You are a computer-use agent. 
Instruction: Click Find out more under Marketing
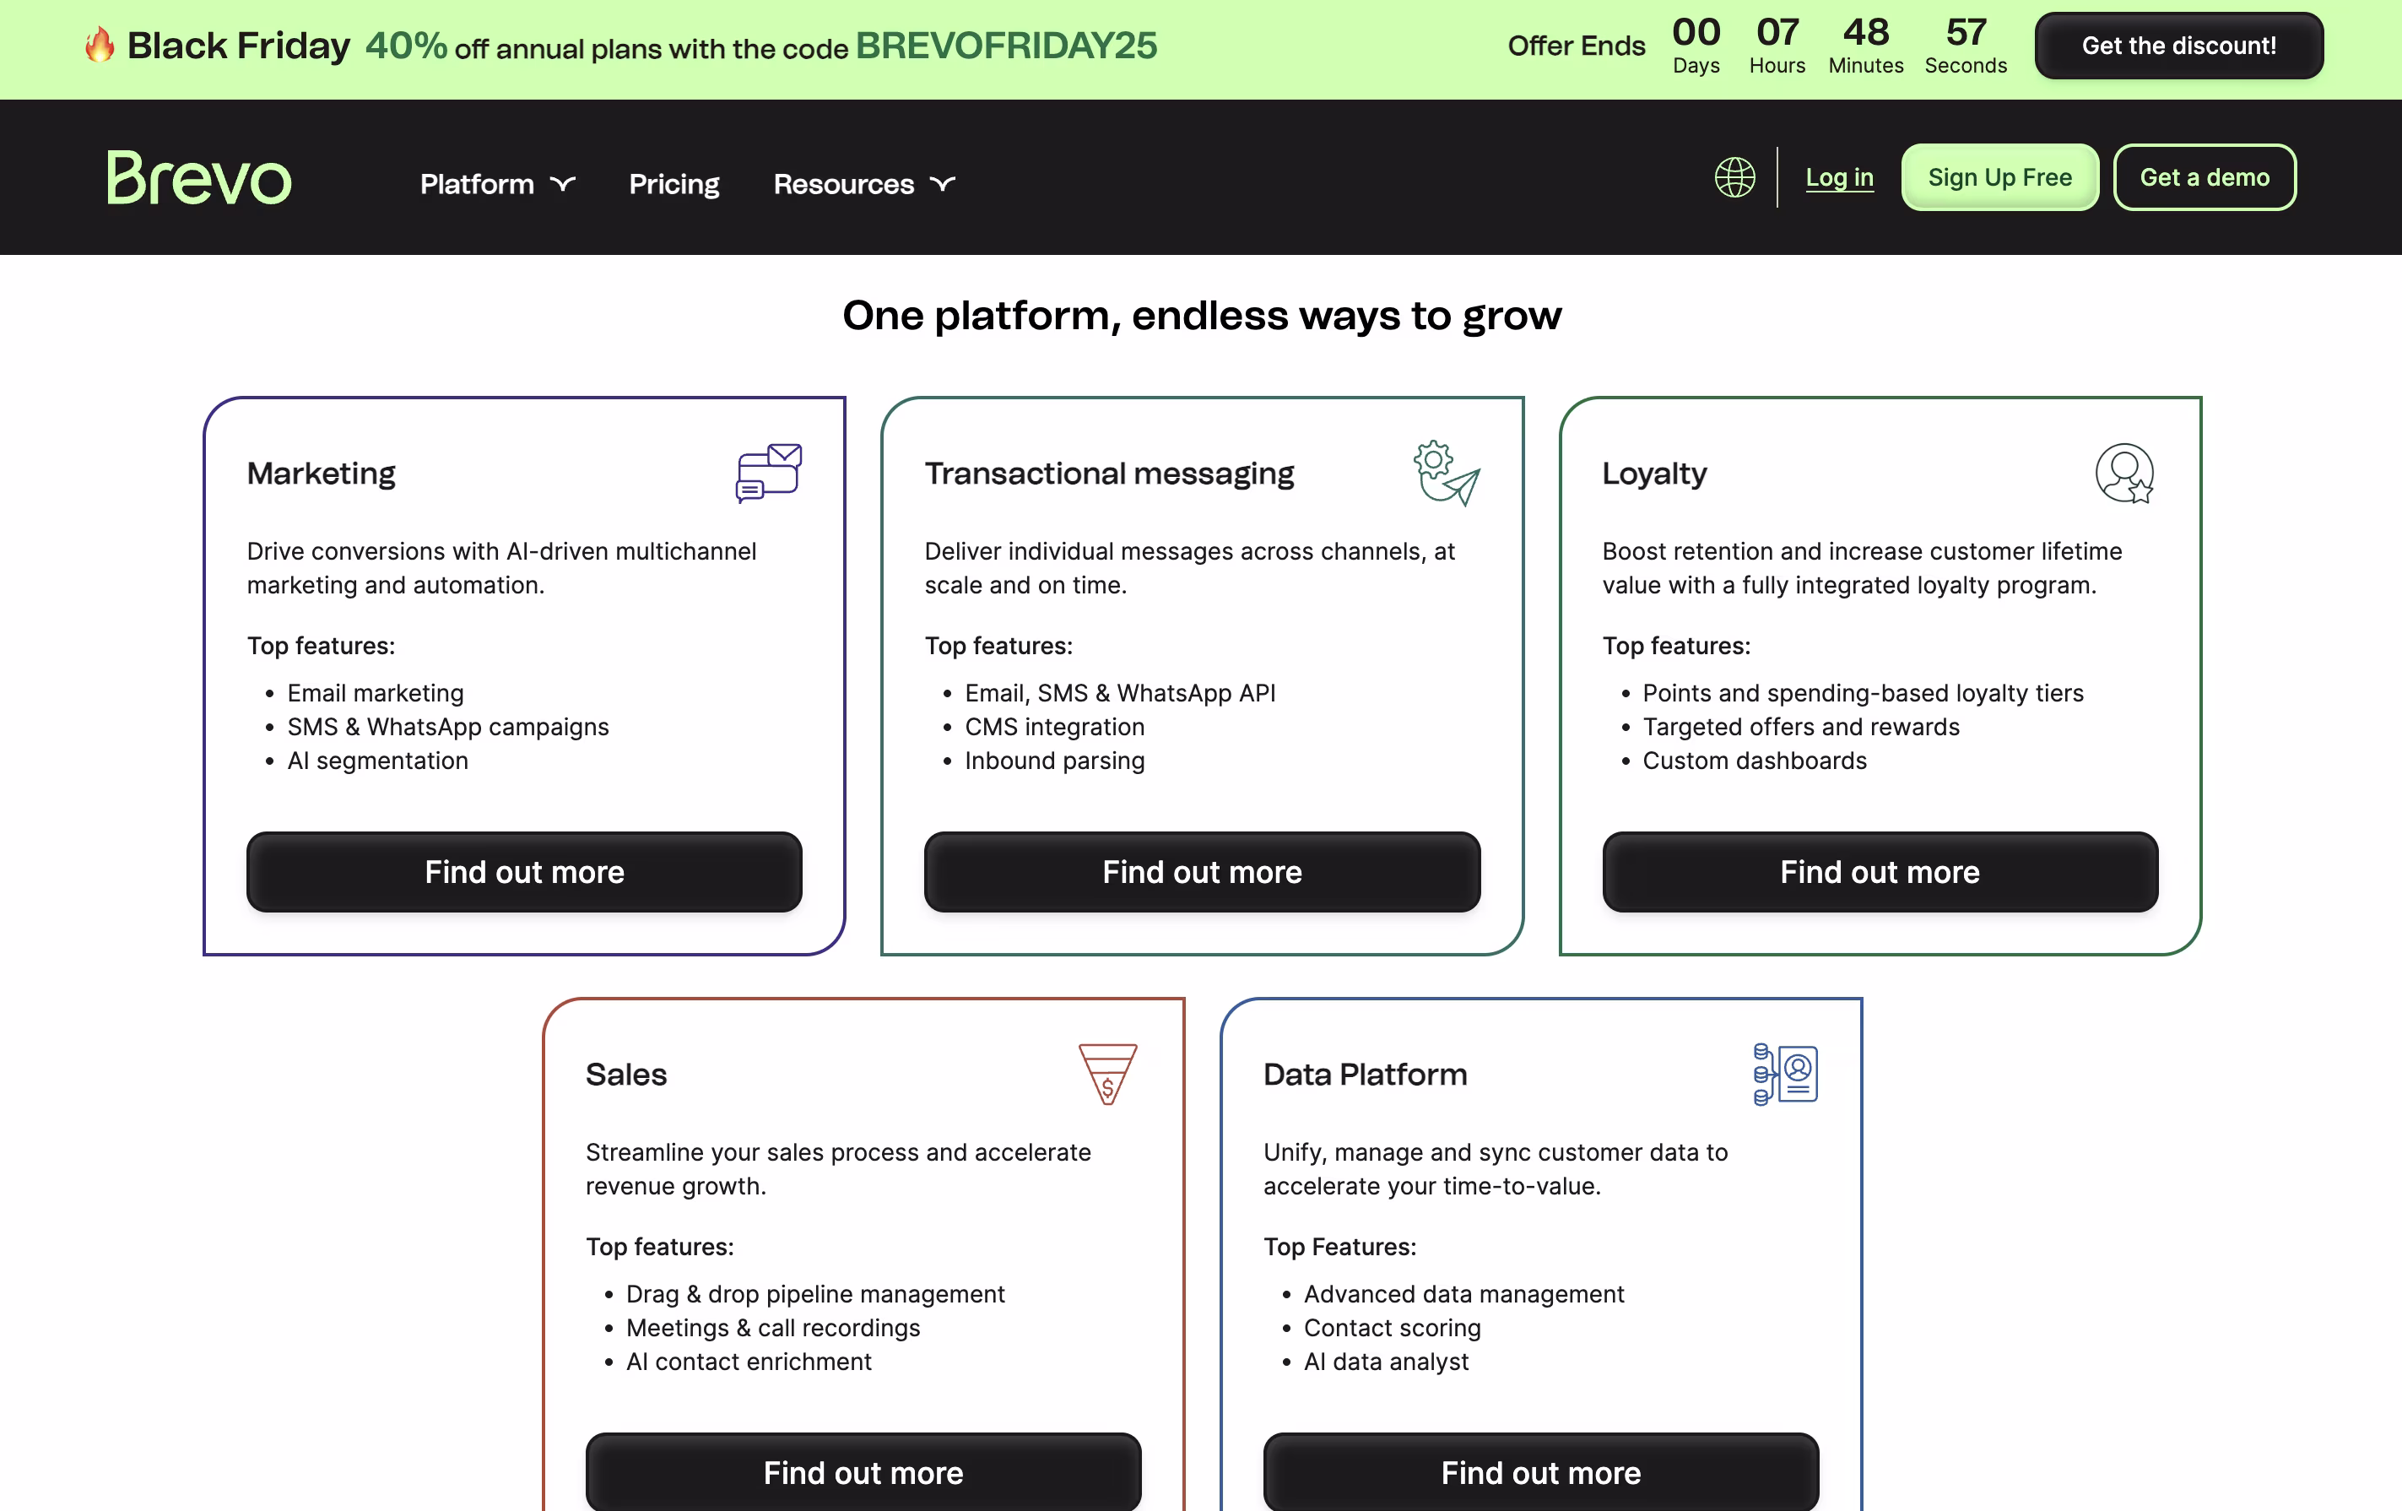pos(523,872)
